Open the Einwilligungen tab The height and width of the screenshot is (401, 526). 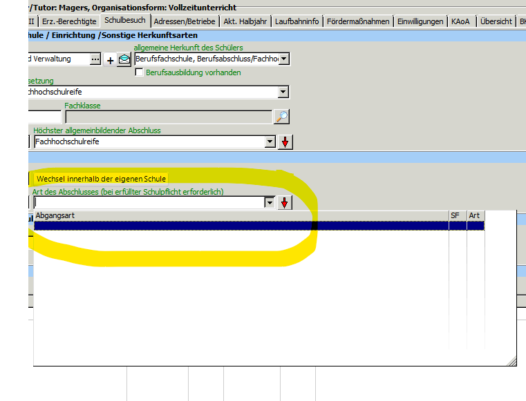tap(420, 21)
